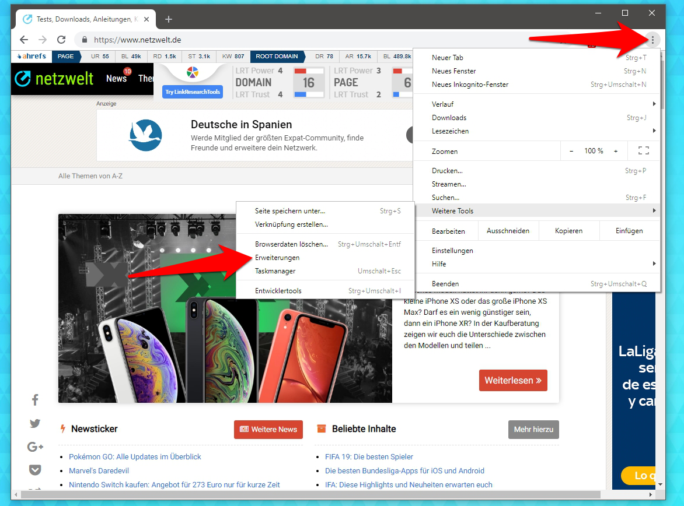The width and height of the screenshot is (684, 506).
Task: Choose Suchen... in the menu
Action: coord(536,198)
